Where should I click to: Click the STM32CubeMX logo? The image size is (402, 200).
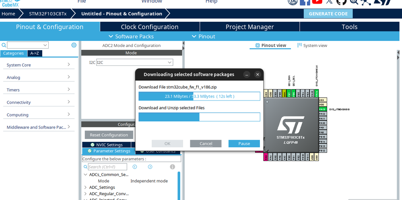(10, 2)
